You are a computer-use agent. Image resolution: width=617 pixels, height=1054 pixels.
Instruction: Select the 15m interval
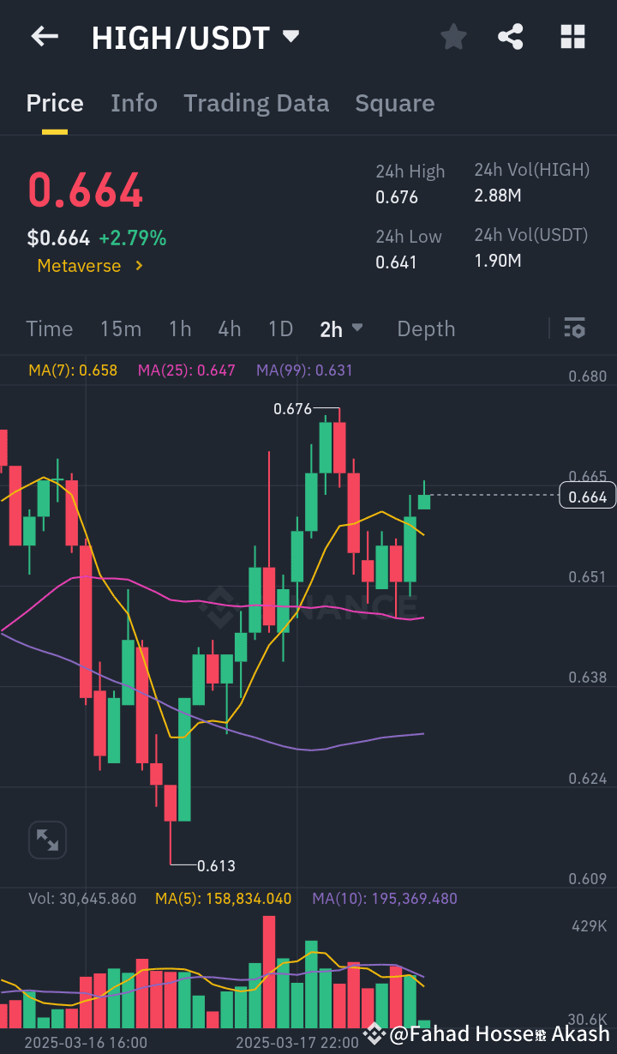[121, 328]
